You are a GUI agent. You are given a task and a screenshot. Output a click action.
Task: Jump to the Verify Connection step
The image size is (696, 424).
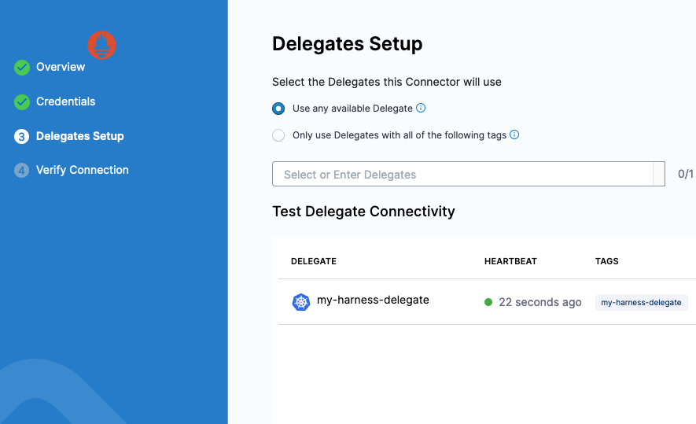82,171
